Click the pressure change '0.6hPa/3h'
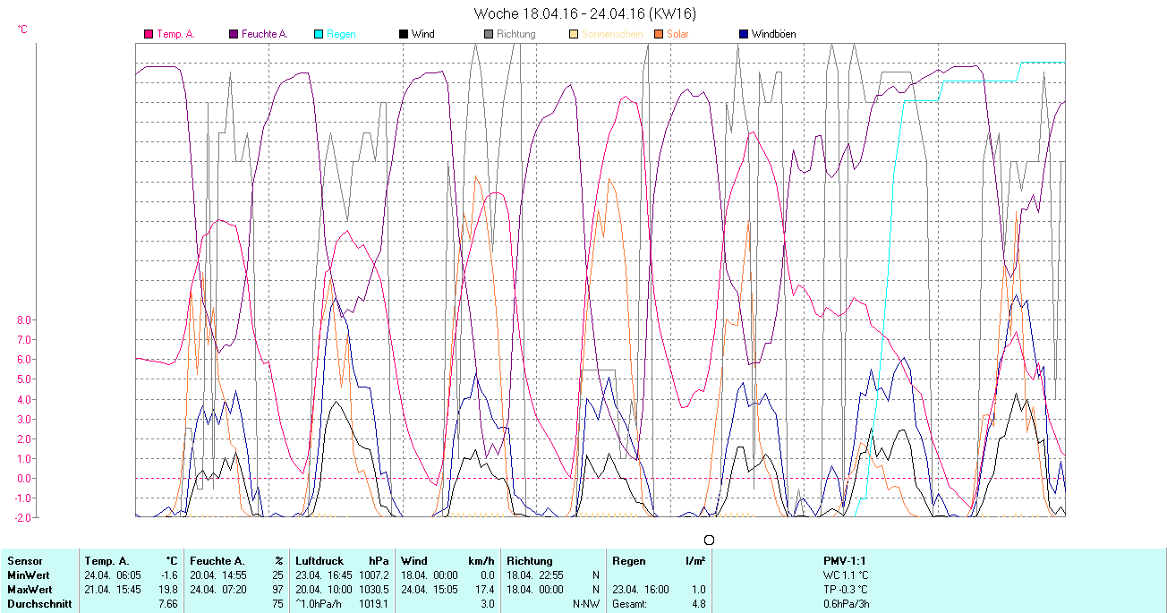This screenshot has height=613, width=1167. (846, 604)
